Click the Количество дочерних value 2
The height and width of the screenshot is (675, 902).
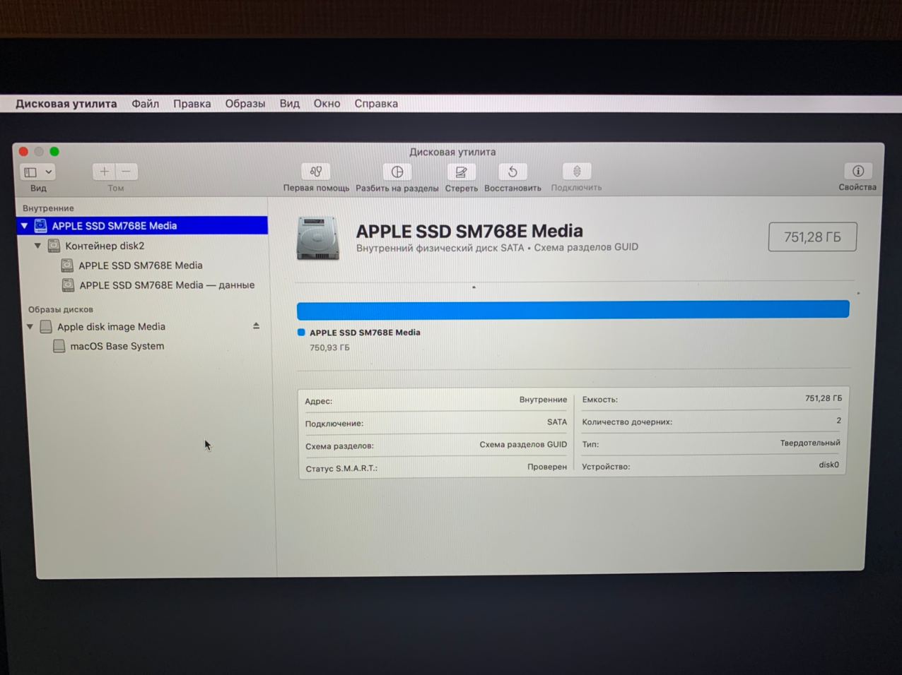pos(839,420)
